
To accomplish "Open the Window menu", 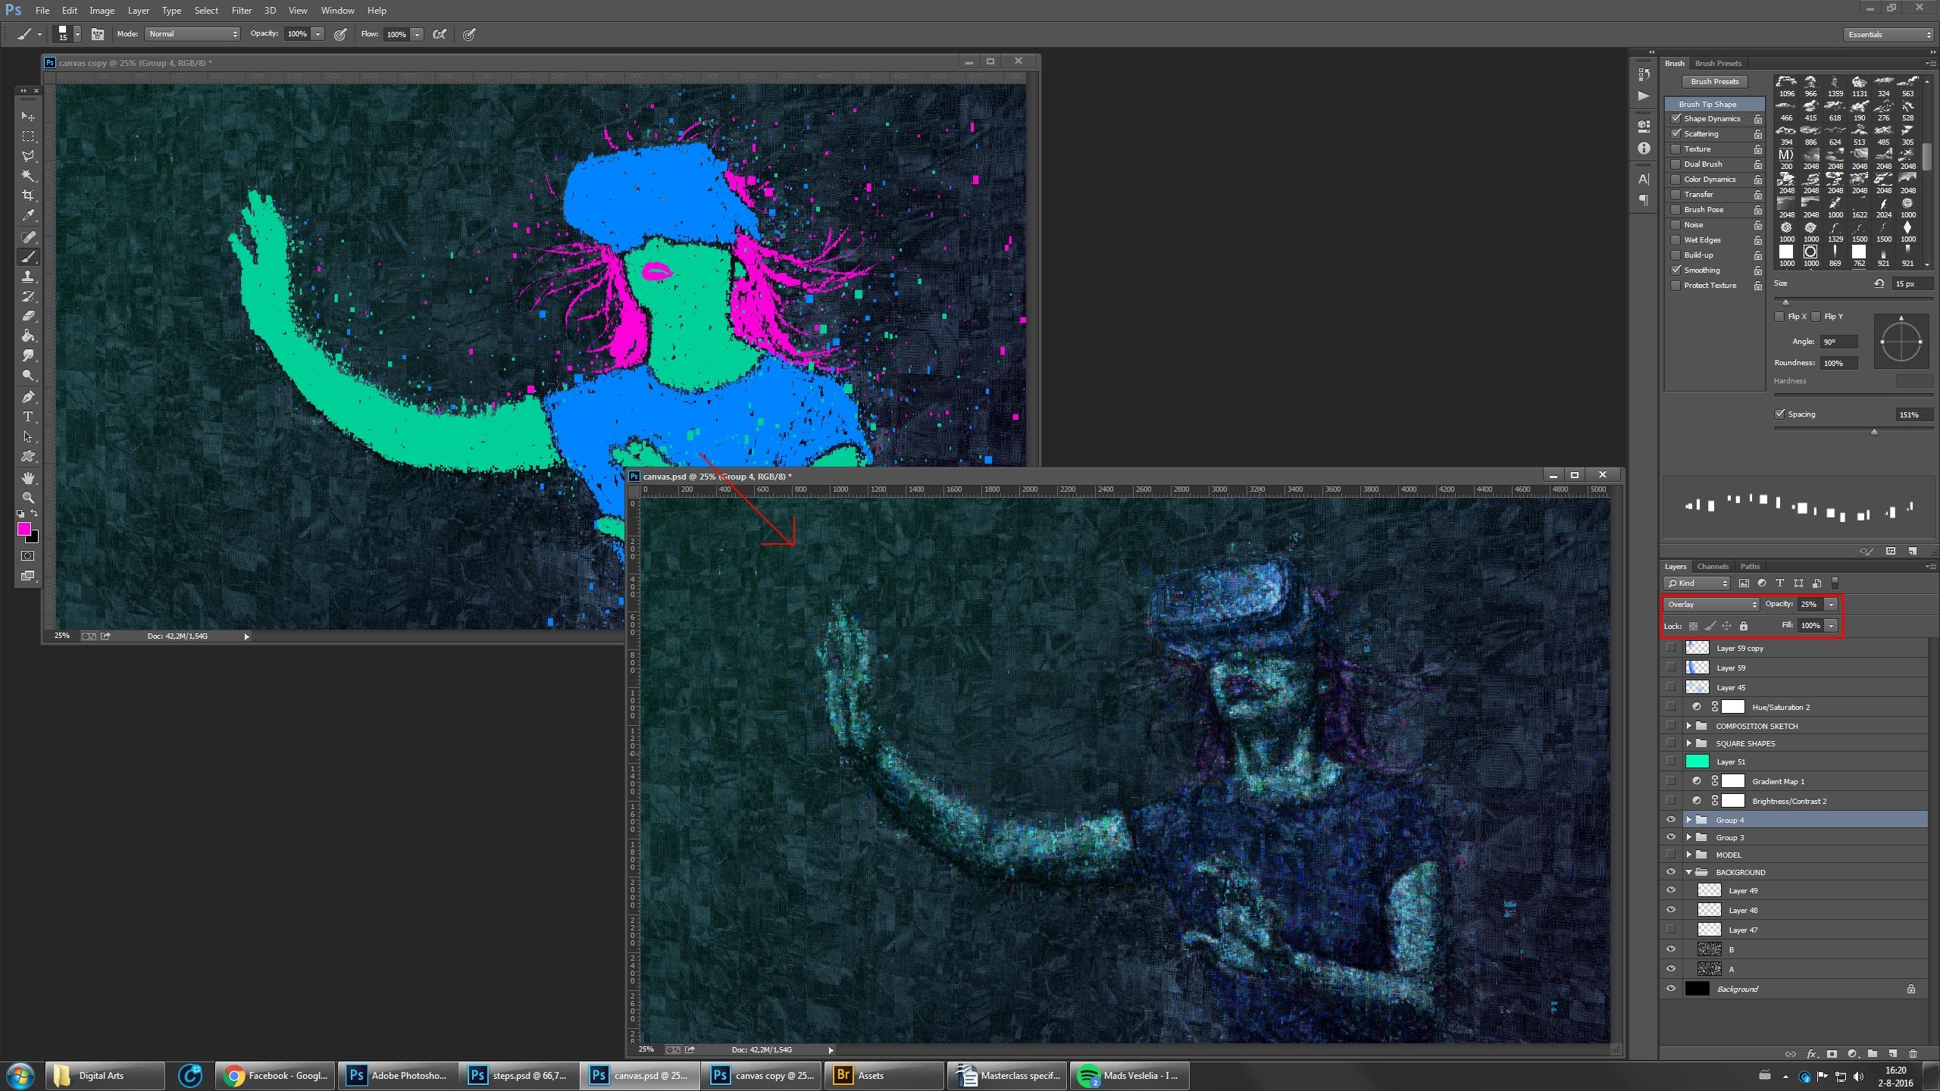I will (337, 11).
